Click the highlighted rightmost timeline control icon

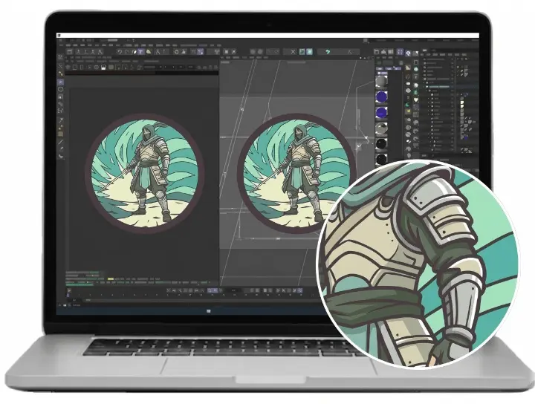[300, 290]
